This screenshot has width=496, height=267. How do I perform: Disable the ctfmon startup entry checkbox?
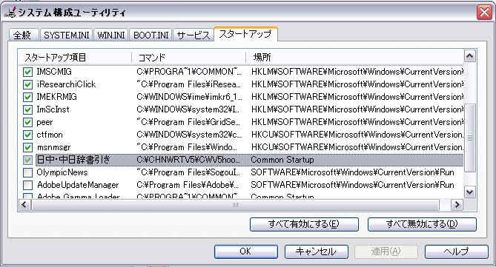click(x=28, y=135)
